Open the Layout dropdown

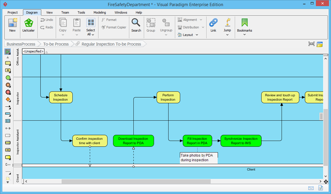(x=188, y=35)
